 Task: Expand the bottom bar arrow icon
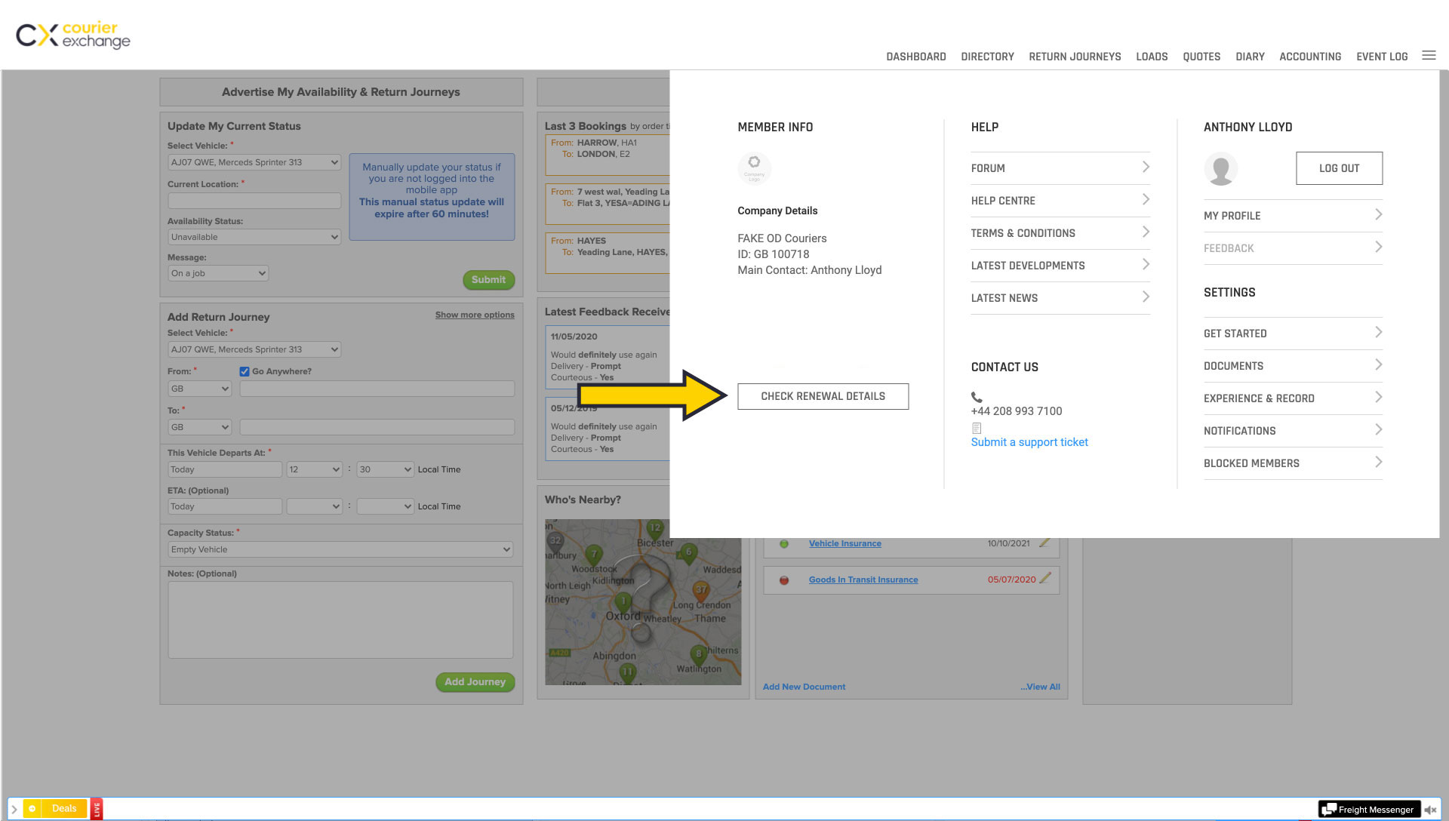pos(14,810)
